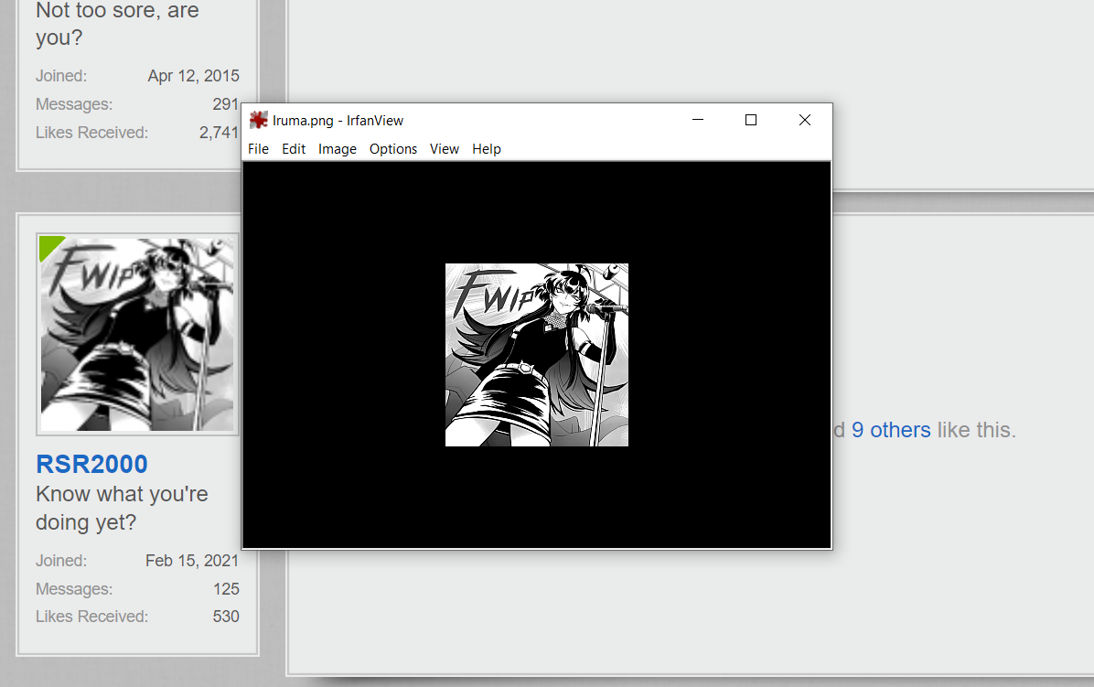The height and width of the screenshot is (687, 1094).
Task: Click the 'Not too sore, are you?' title
Action: click(117, 24)
